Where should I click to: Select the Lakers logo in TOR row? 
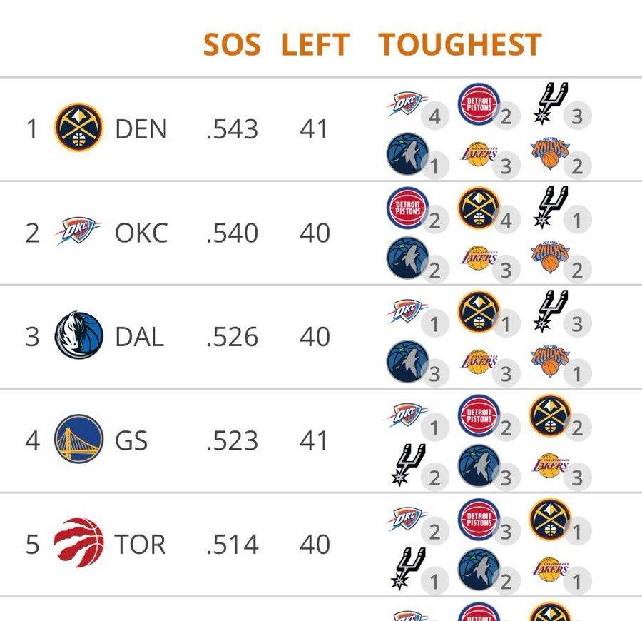click(550, 570)
